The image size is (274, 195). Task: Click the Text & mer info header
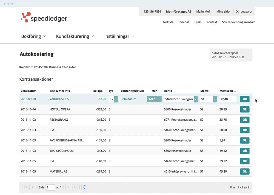tap(60, 91)
